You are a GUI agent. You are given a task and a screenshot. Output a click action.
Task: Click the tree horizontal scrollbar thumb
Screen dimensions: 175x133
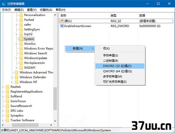pyautogui.click(x=25, y=125)
